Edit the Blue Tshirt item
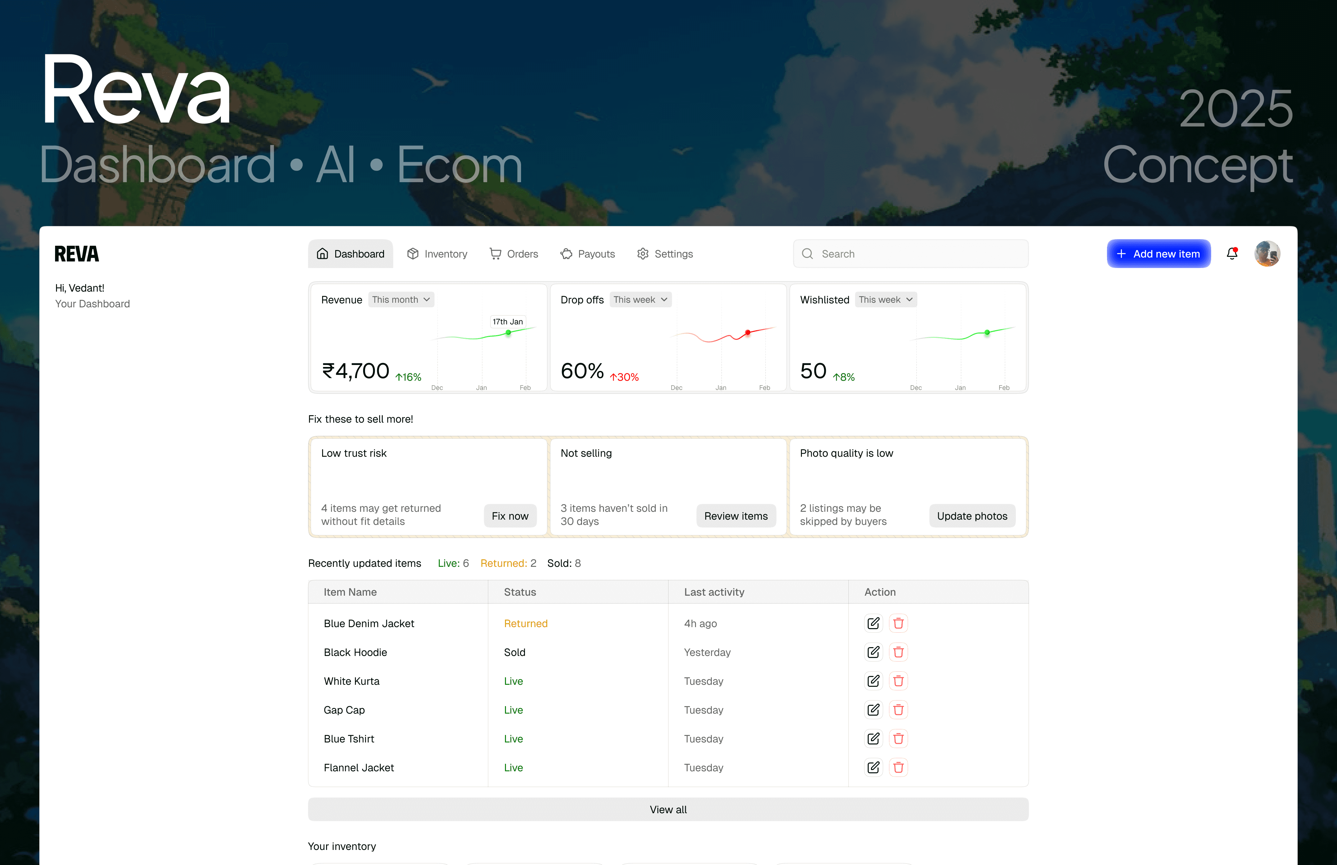This screenshot has height=865, width=1337. click(x=873, y=739)
